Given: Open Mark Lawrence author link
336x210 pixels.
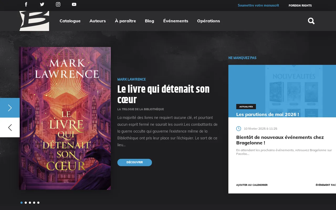Looking at the screenshot, I should point(132,79).
